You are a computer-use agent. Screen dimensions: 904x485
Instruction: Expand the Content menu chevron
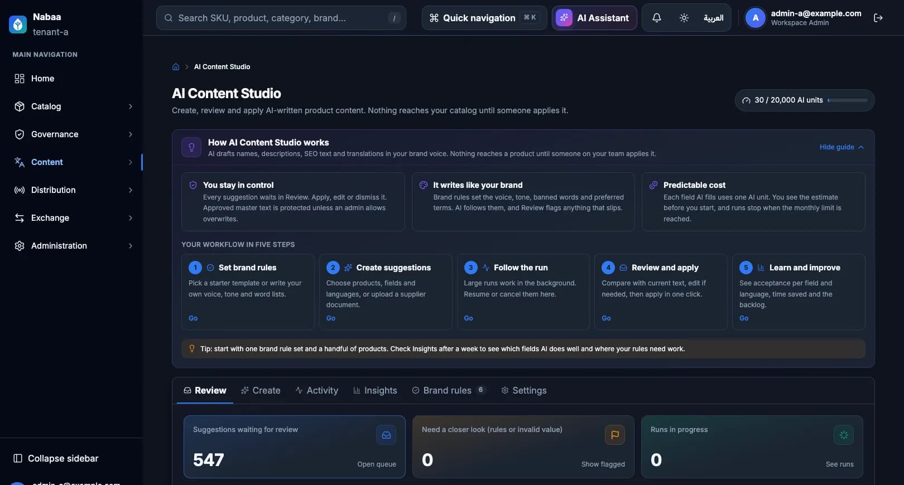click(131, 162)
